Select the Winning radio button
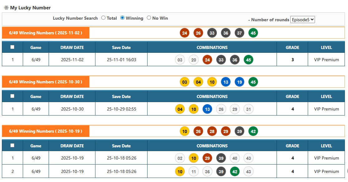The width and height of the screenshot is (348, 182). coord(123,18)
